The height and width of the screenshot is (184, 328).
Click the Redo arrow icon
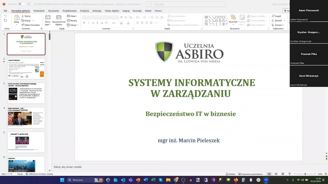pyautogui.click(x=5, y=20)
